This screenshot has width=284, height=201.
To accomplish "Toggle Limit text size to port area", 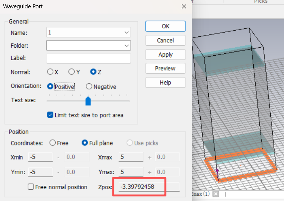I will tap(50, 115).
